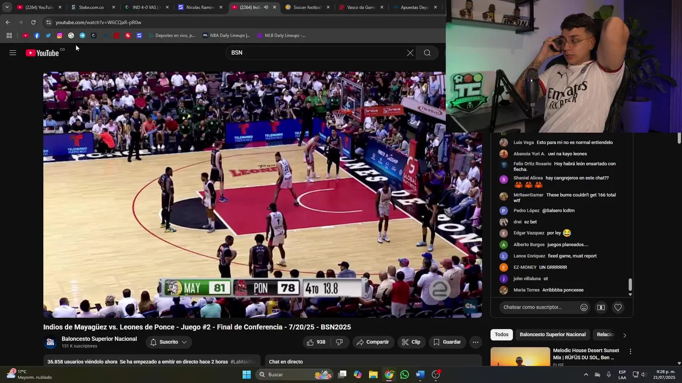
Task: Switch to Vasco da Gama tab
Action: click(361, 7)
